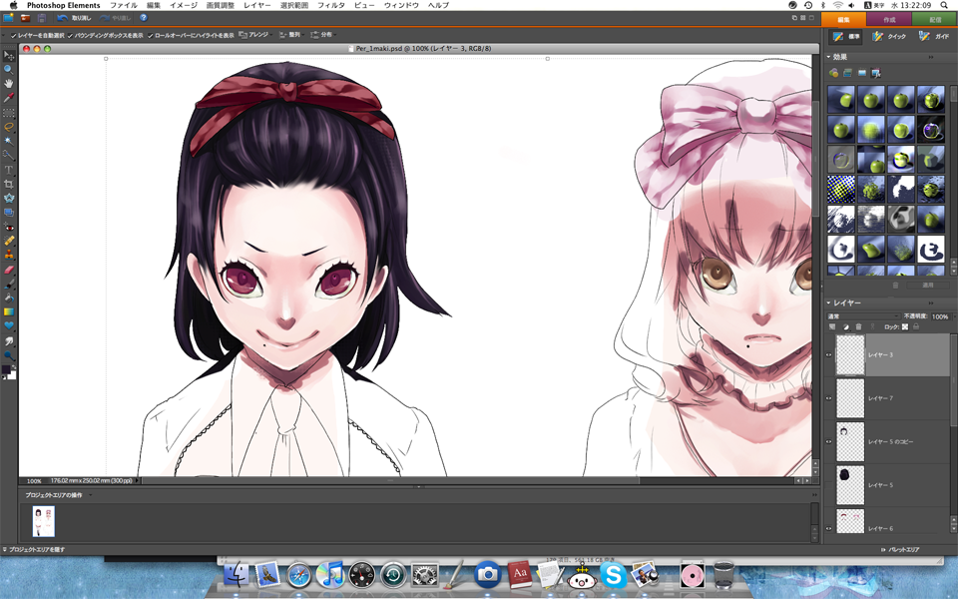Viewport: 958px width, 599px height.
Task: Switch to the 配信 tab
Action: pos(935,20)
